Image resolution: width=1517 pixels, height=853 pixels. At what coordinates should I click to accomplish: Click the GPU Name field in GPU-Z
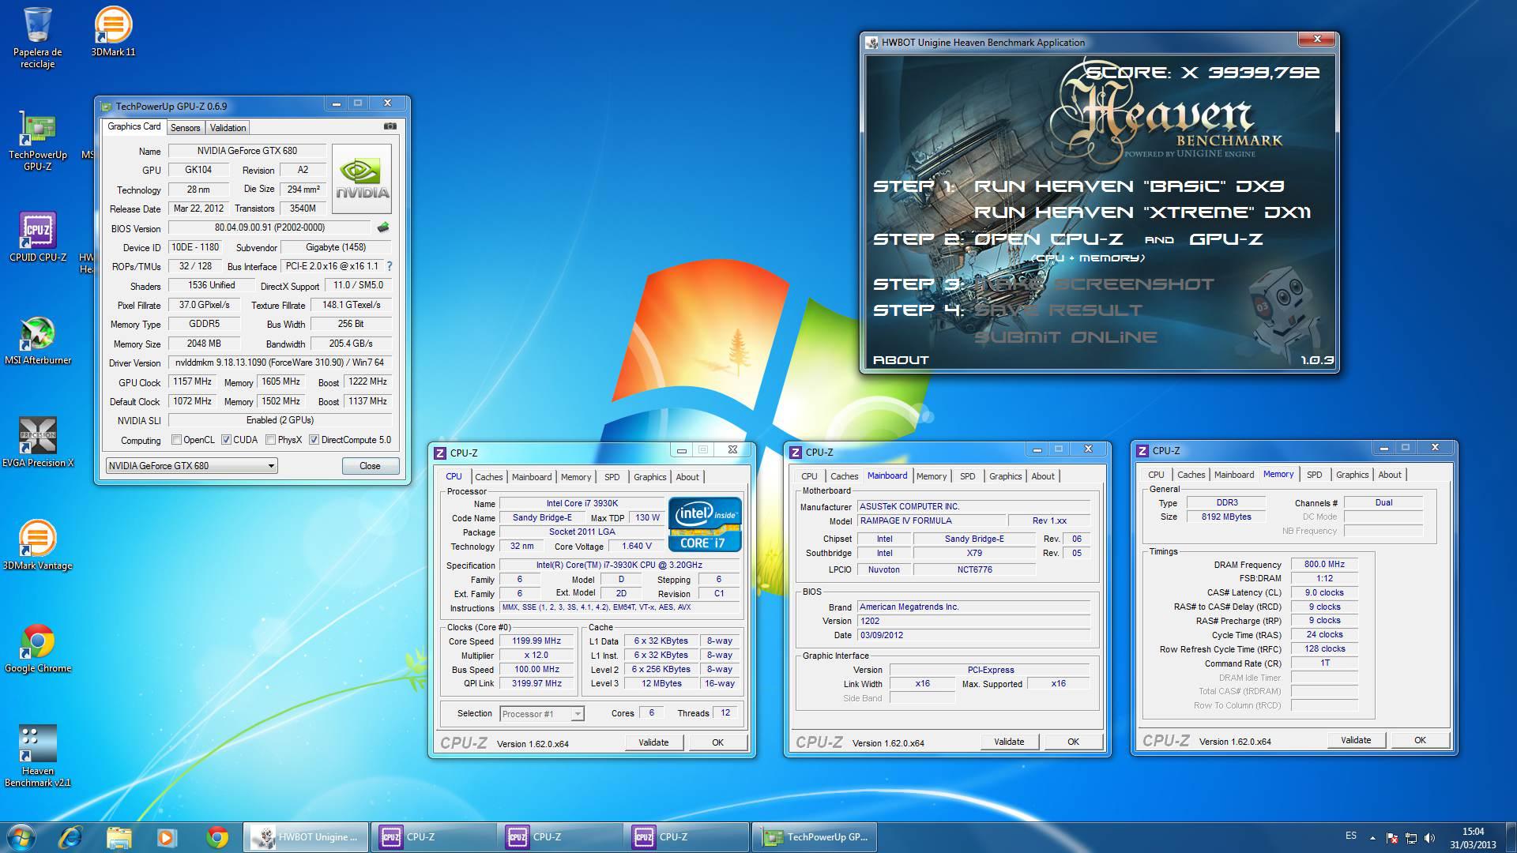point(246,151)
